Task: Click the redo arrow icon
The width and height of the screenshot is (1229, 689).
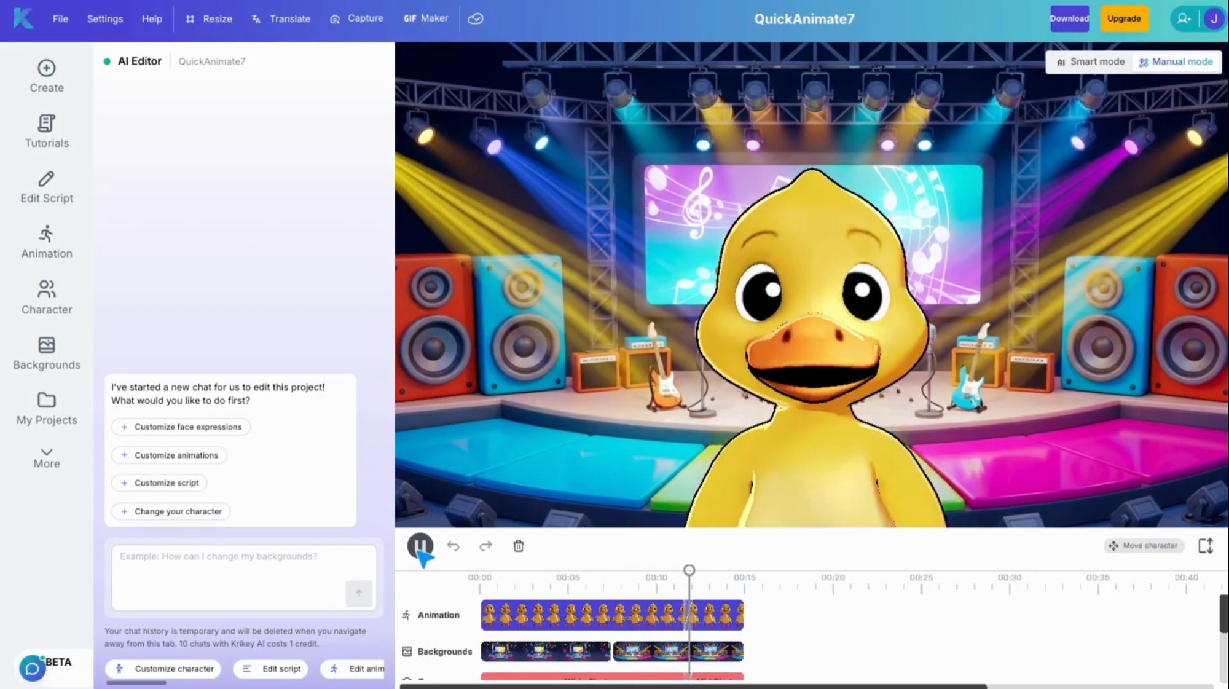Action: click(485, 546)
